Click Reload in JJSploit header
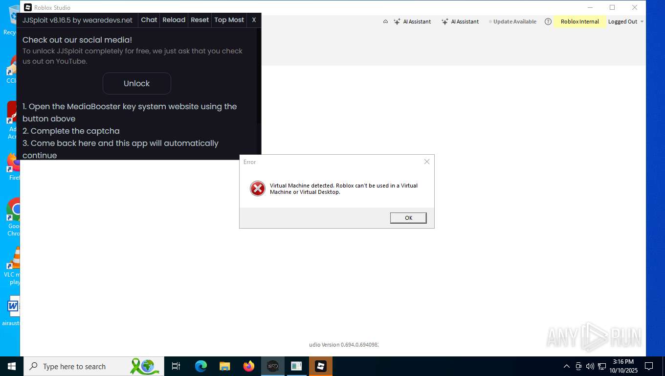The height and width of the screenshot is (376, 665). pos(174,20)
